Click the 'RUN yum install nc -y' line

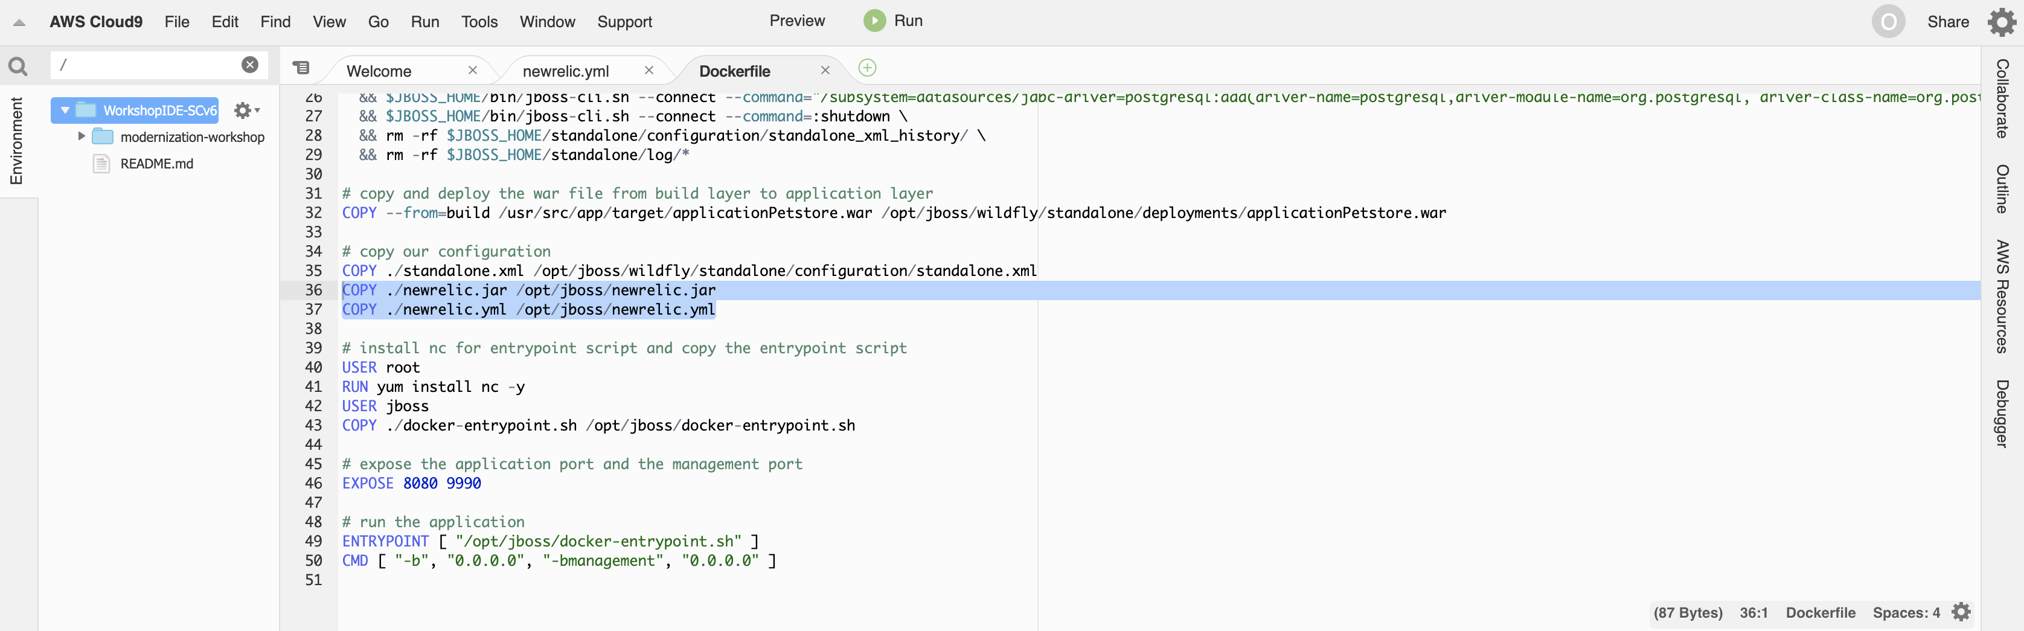[434, 386]
